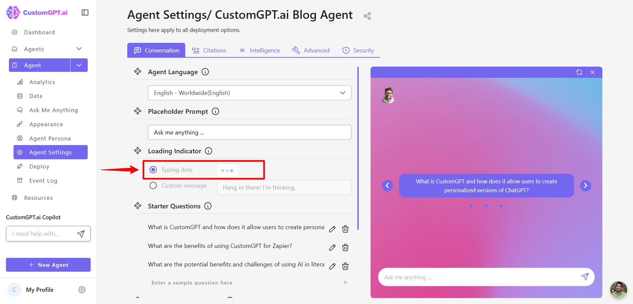The height and width of the screenshot is (304, 633).
Task: Go to previous starter question
Action: click(387, 186)
